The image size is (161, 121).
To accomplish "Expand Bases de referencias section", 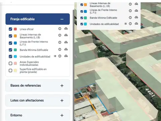I will tap(62, 86).
